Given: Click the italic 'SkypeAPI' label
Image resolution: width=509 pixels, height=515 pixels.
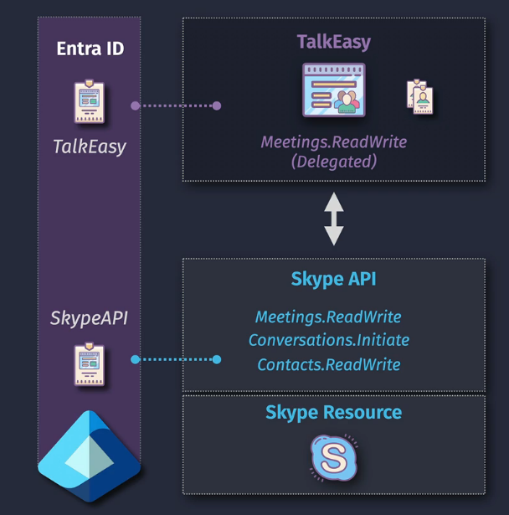Looking at the screenshot, I should point(89,318).
